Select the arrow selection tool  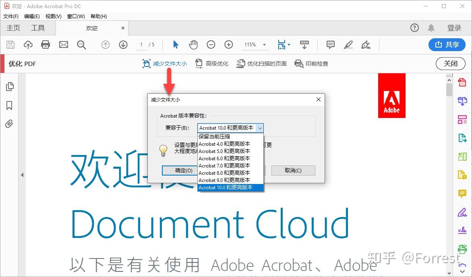[176, 45]
